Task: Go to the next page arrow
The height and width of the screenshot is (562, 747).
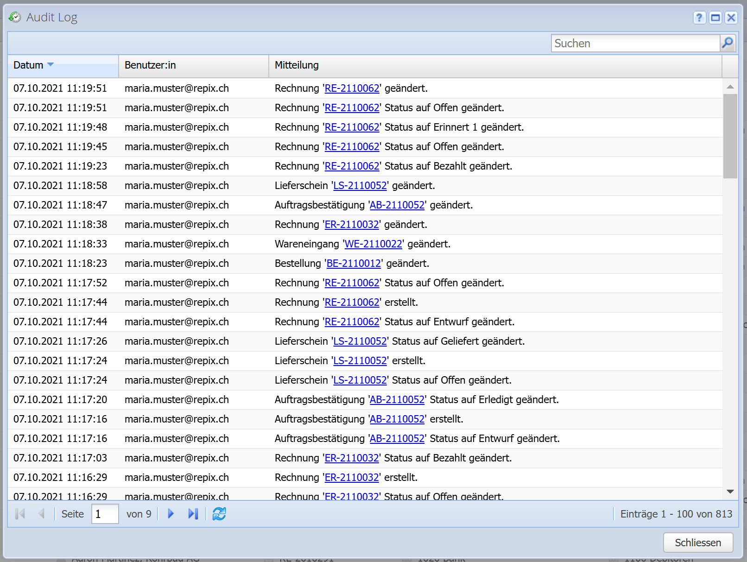Action: click(171, 514)
